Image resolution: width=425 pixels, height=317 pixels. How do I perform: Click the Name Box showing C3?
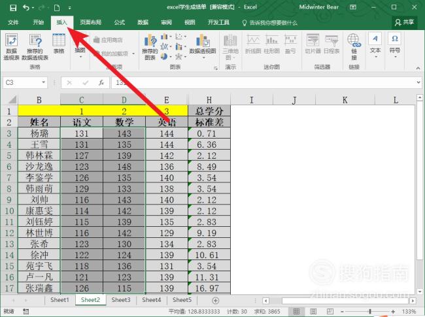tap(22, 82)
